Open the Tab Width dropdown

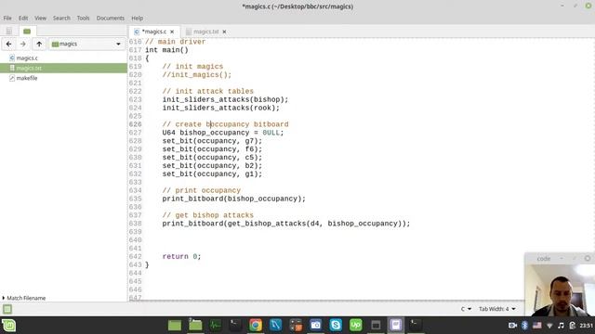coord(497,309)
